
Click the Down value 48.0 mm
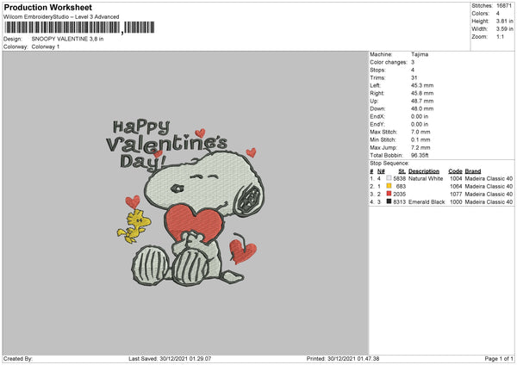[422, 108]
